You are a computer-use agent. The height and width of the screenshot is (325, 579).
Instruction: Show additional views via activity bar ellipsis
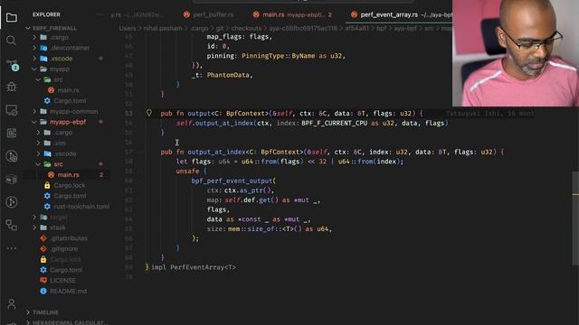[12, 248]
